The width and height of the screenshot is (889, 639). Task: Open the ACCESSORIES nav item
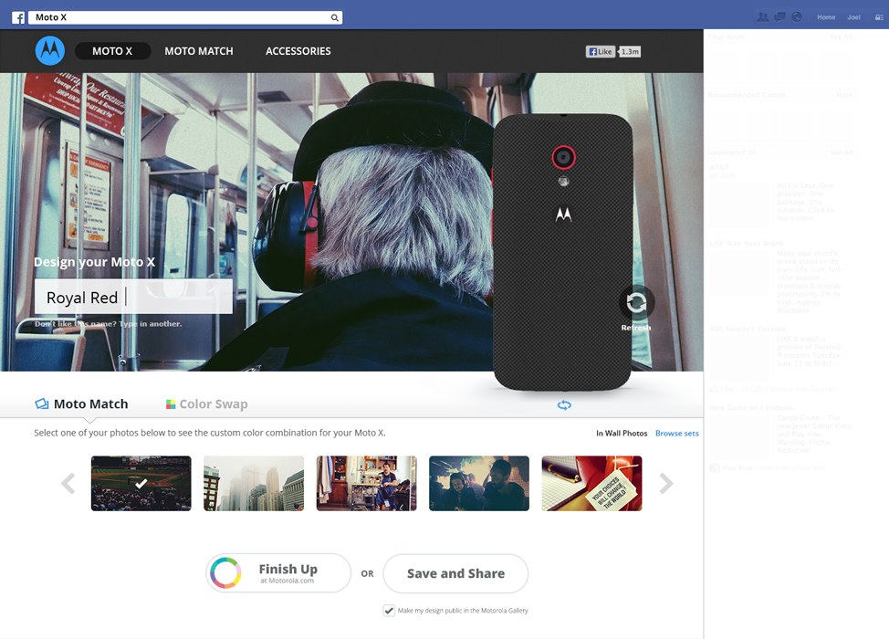298,51
